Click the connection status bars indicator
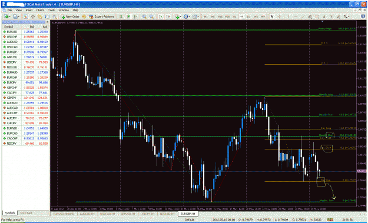Viewport: 368px width, 223px height. tap(330, 219)
